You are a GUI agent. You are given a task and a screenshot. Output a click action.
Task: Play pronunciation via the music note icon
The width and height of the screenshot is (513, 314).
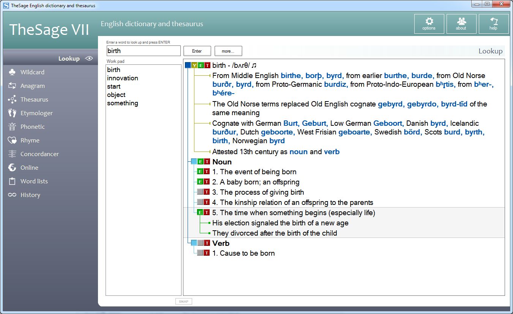(x=254, y=66)
